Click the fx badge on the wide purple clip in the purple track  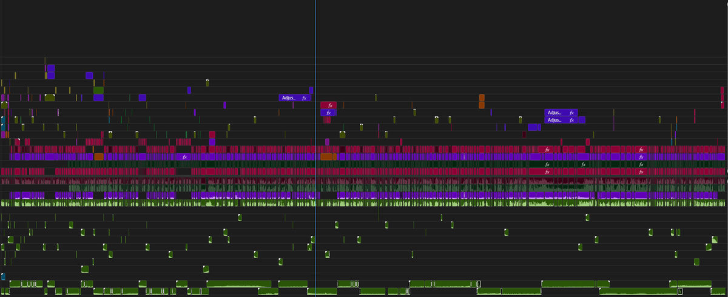[185, 156]
